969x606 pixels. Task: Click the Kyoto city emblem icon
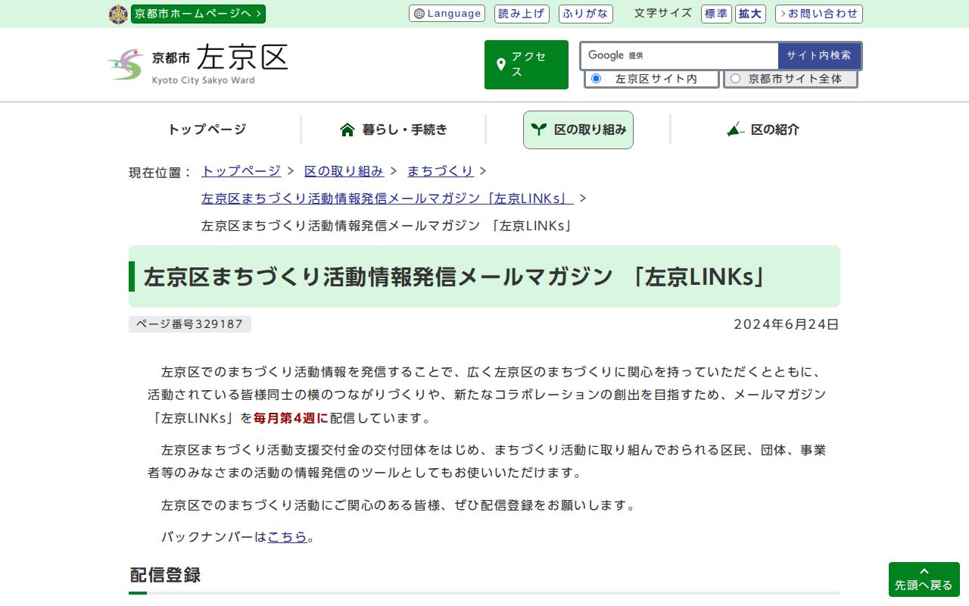coord(118,14)
